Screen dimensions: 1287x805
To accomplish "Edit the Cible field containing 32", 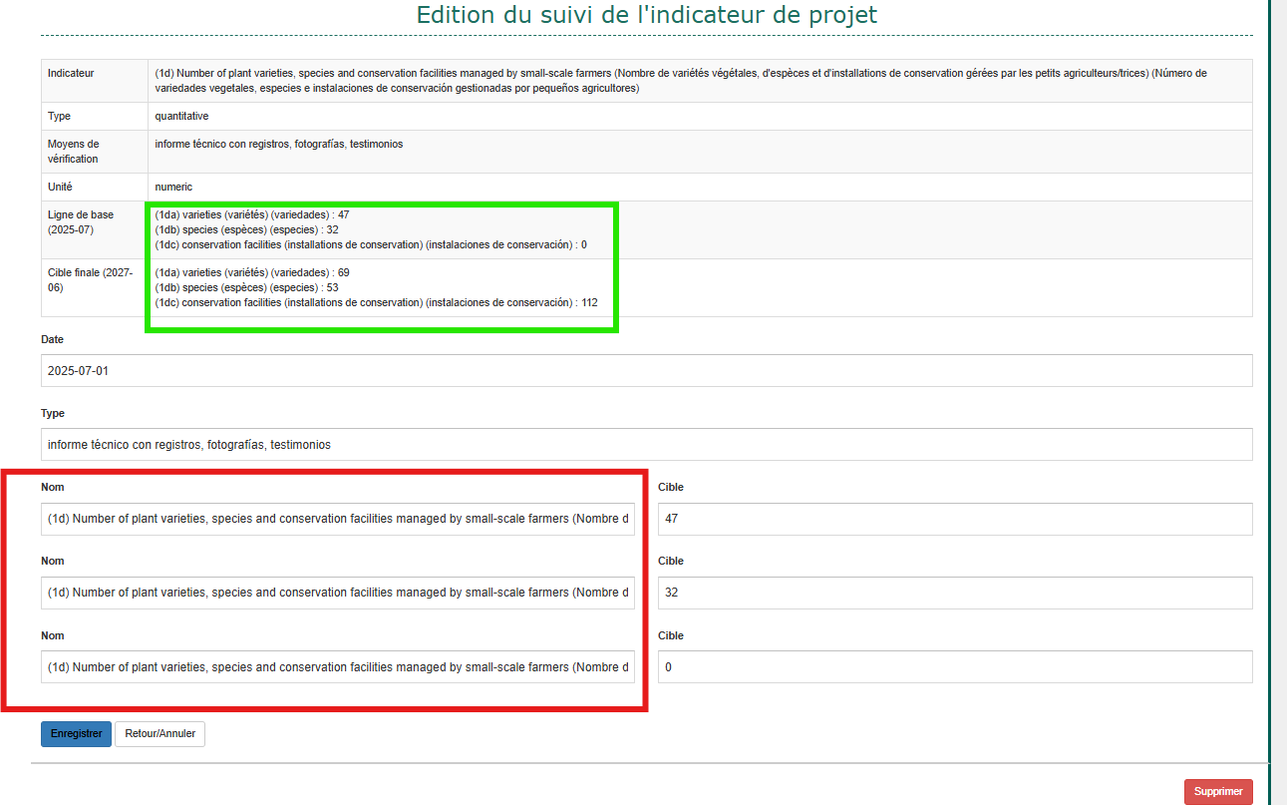I will [954, 593].
